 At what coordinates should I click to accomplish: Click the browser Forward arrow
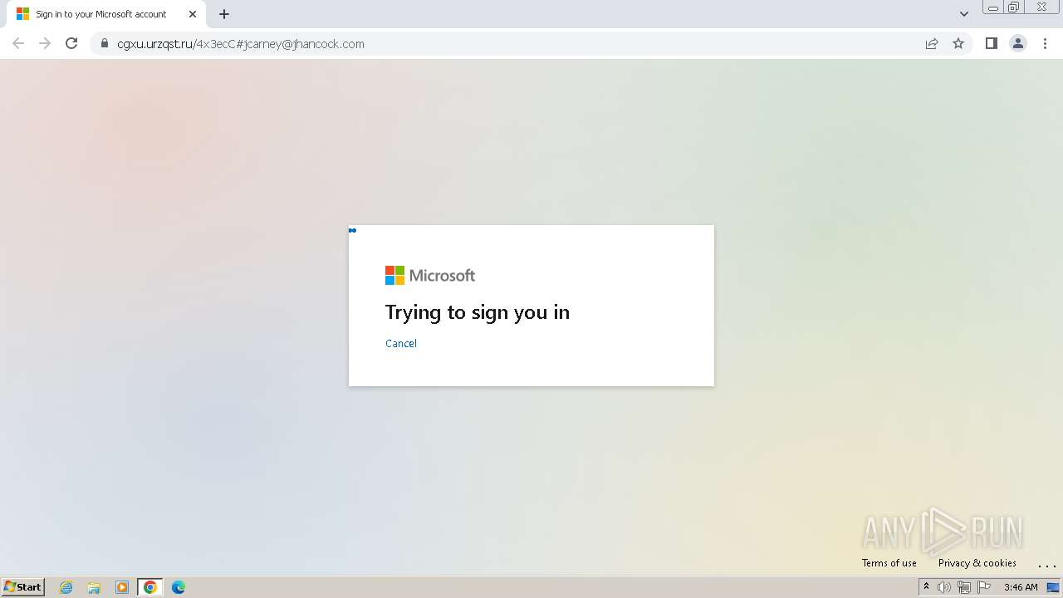pyautogui.click(x=45, y=43)
